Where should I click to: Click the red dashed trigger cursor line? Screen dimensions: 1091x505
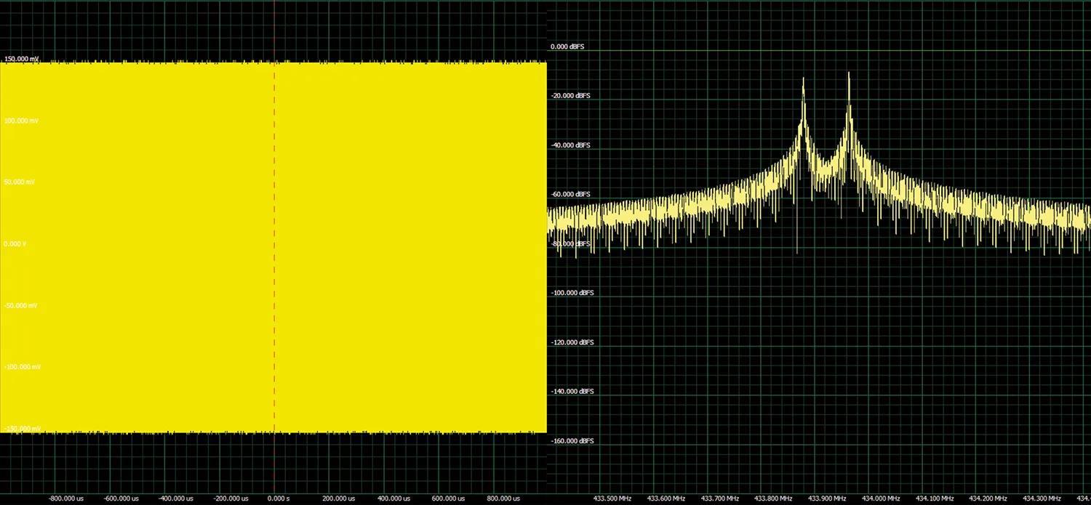tap(274, 247)
